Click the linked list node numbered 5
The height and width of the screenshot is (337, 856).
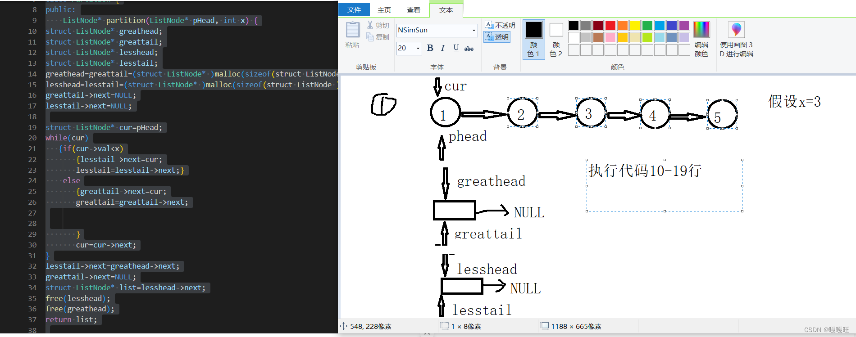[722, 115]
